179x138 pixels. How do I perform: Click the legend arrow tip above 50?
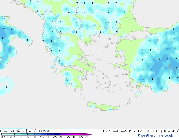[x=89, y=134]
